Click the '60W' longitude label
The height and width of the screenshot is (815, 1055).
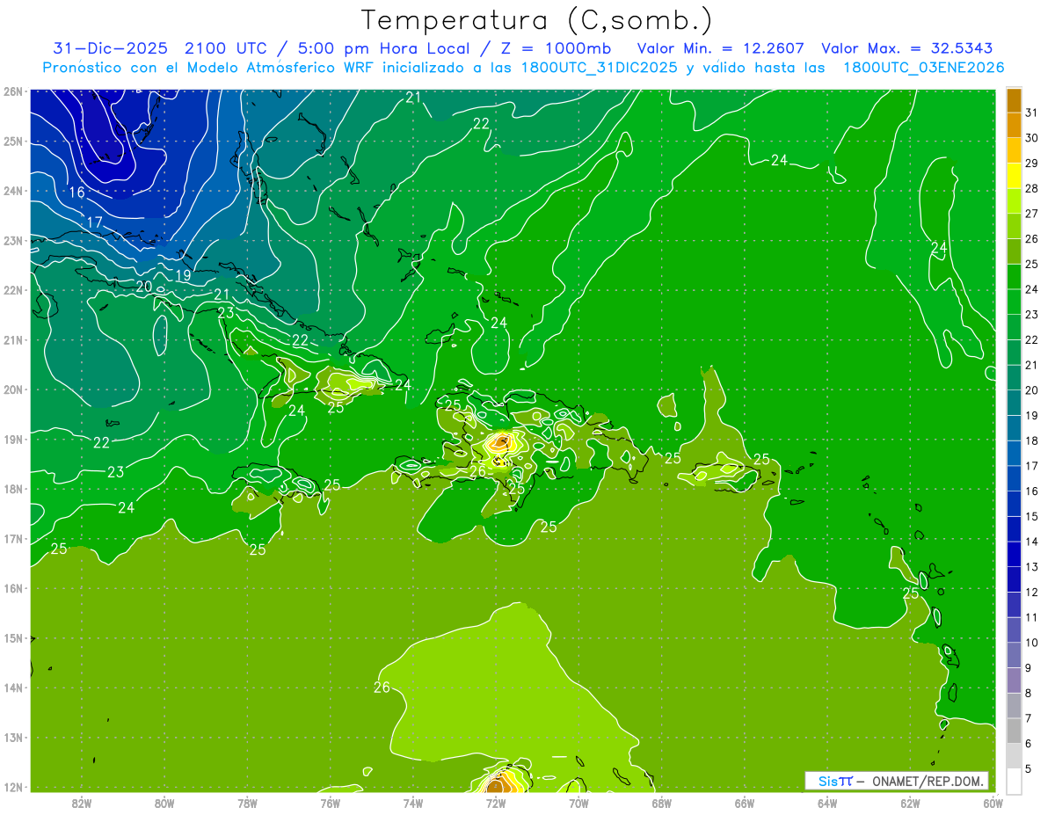[x=993, y=803]
